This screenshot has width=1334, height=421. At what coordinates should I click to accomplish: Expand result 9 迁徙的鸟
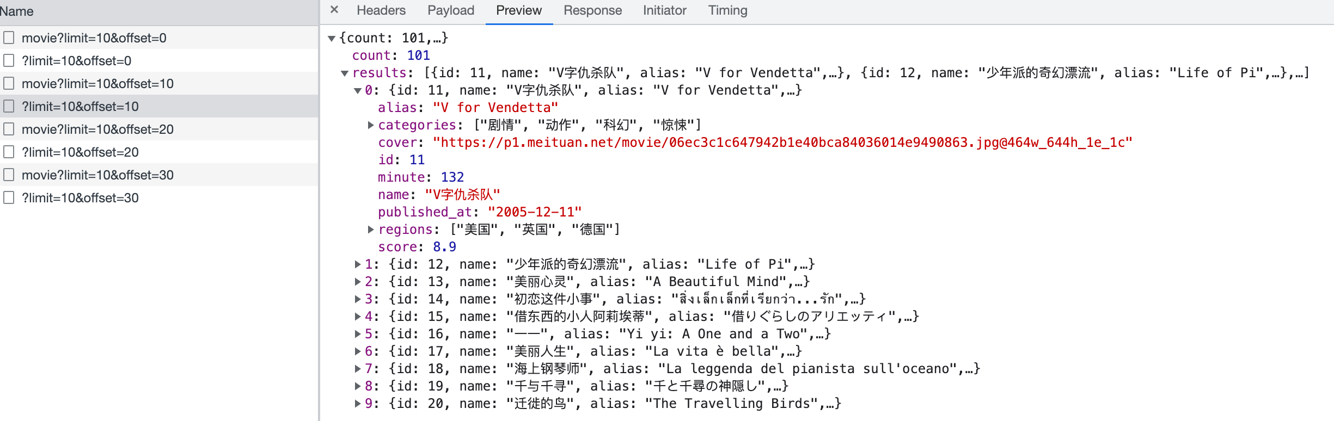pos(358,404)
